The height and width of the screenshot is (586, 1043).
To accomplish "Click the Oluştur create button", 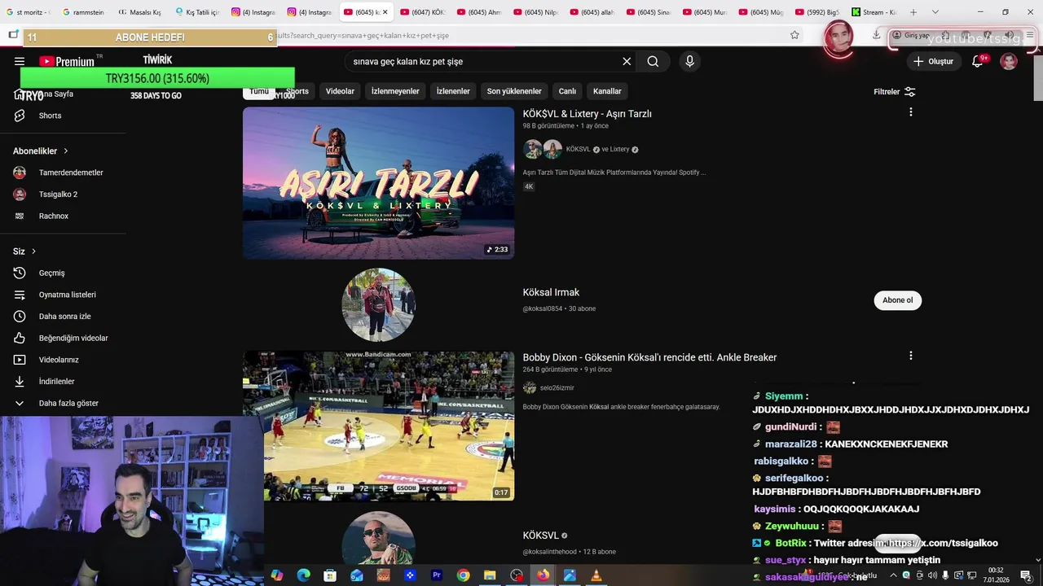I will 933,61.
